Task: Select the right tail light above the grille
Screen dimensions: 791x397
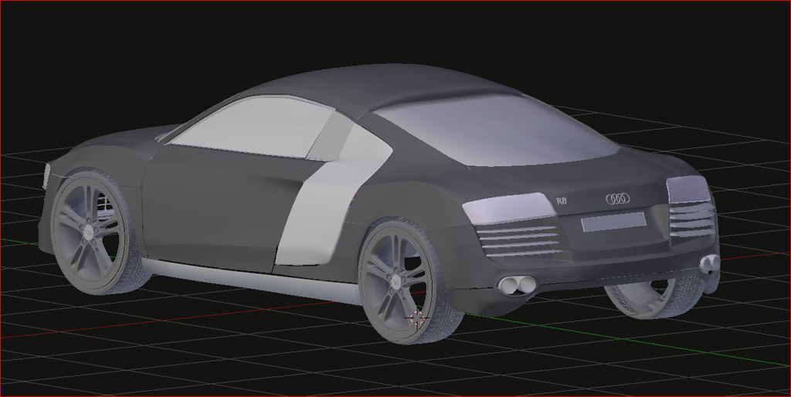Action: (689, 190)
